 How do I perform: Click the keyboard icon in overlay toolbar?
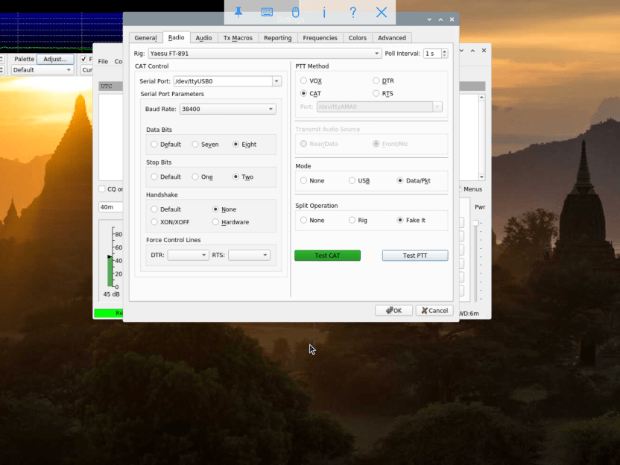click(267, 13)
